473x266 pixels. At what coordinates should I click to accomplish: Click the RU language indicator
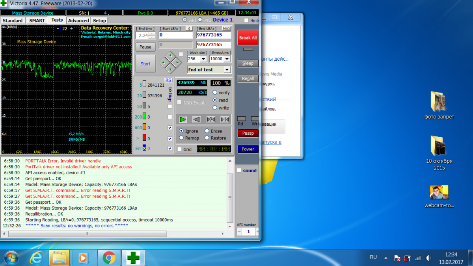click(x=373, y=257)
